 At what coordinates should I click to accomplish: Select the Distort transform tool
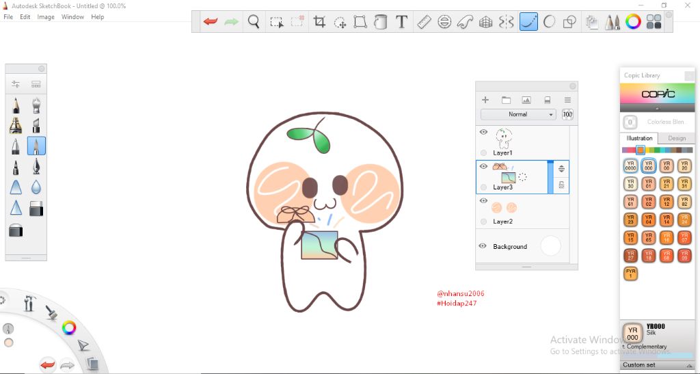360,21
